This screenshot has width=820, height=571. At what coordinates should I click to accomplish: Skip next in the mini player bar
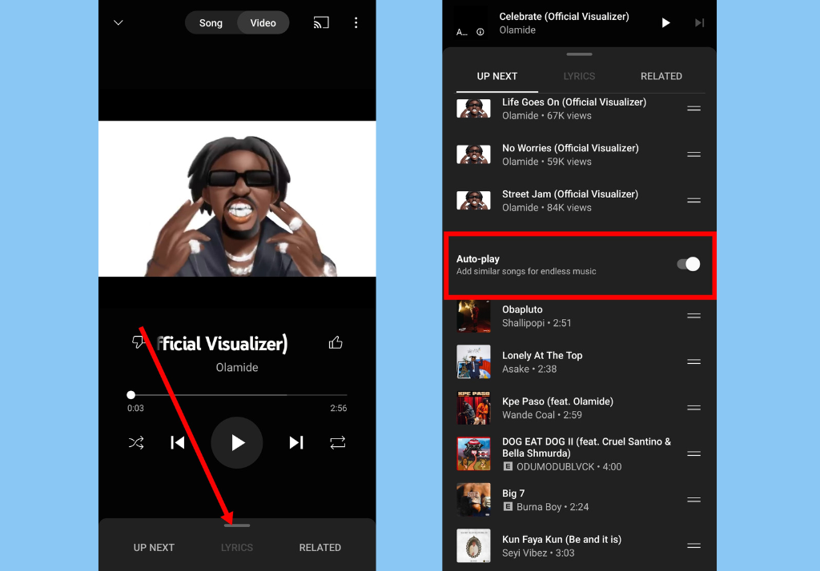coord(699,23)
